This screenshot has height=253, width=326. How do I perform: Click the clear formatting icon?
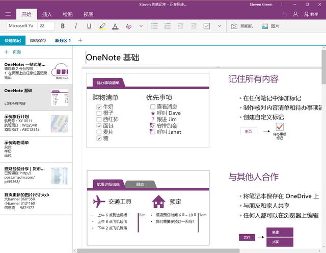click(x=128, y=26)
